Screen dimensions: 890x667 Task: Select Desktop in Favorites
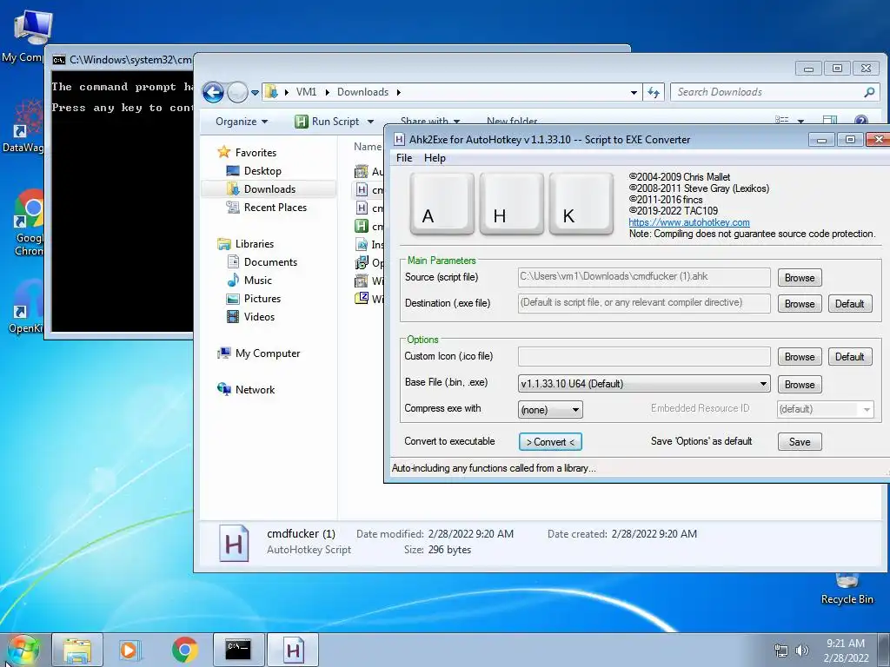click(x=262, y=171)
